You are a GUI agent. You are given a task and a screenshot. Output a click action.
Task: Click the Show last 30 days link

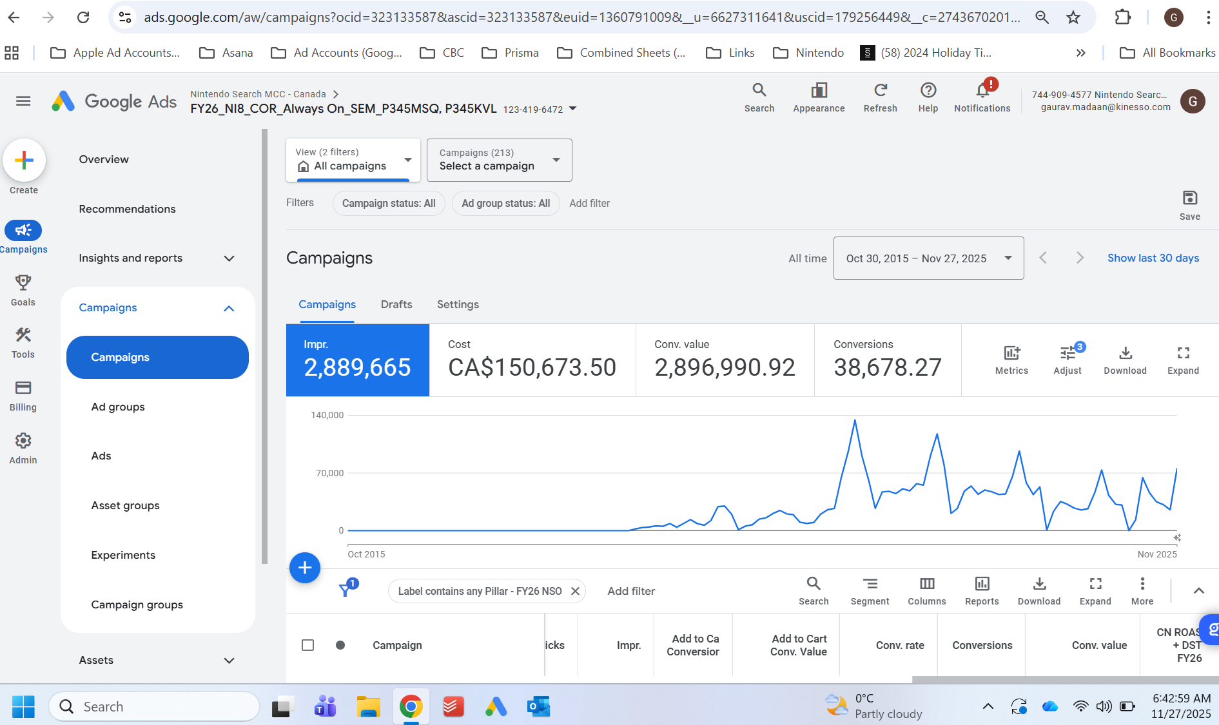(x=1153, y=258)
